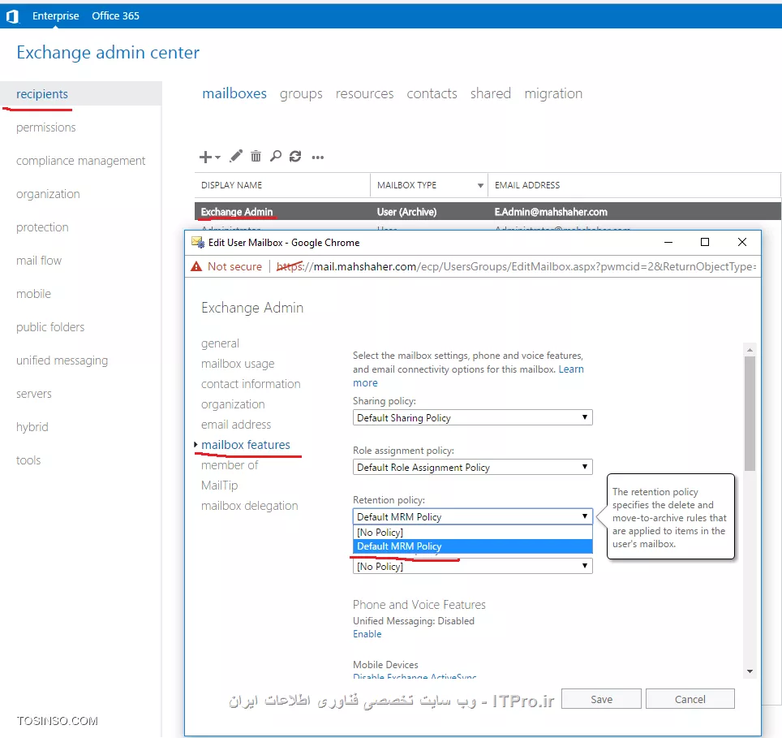
Task: Open unified messaging section
Action: point(62,360)
